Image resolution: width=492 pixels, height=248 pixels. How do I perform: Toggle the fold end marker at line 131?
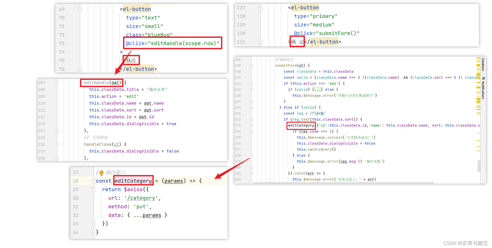261,42
